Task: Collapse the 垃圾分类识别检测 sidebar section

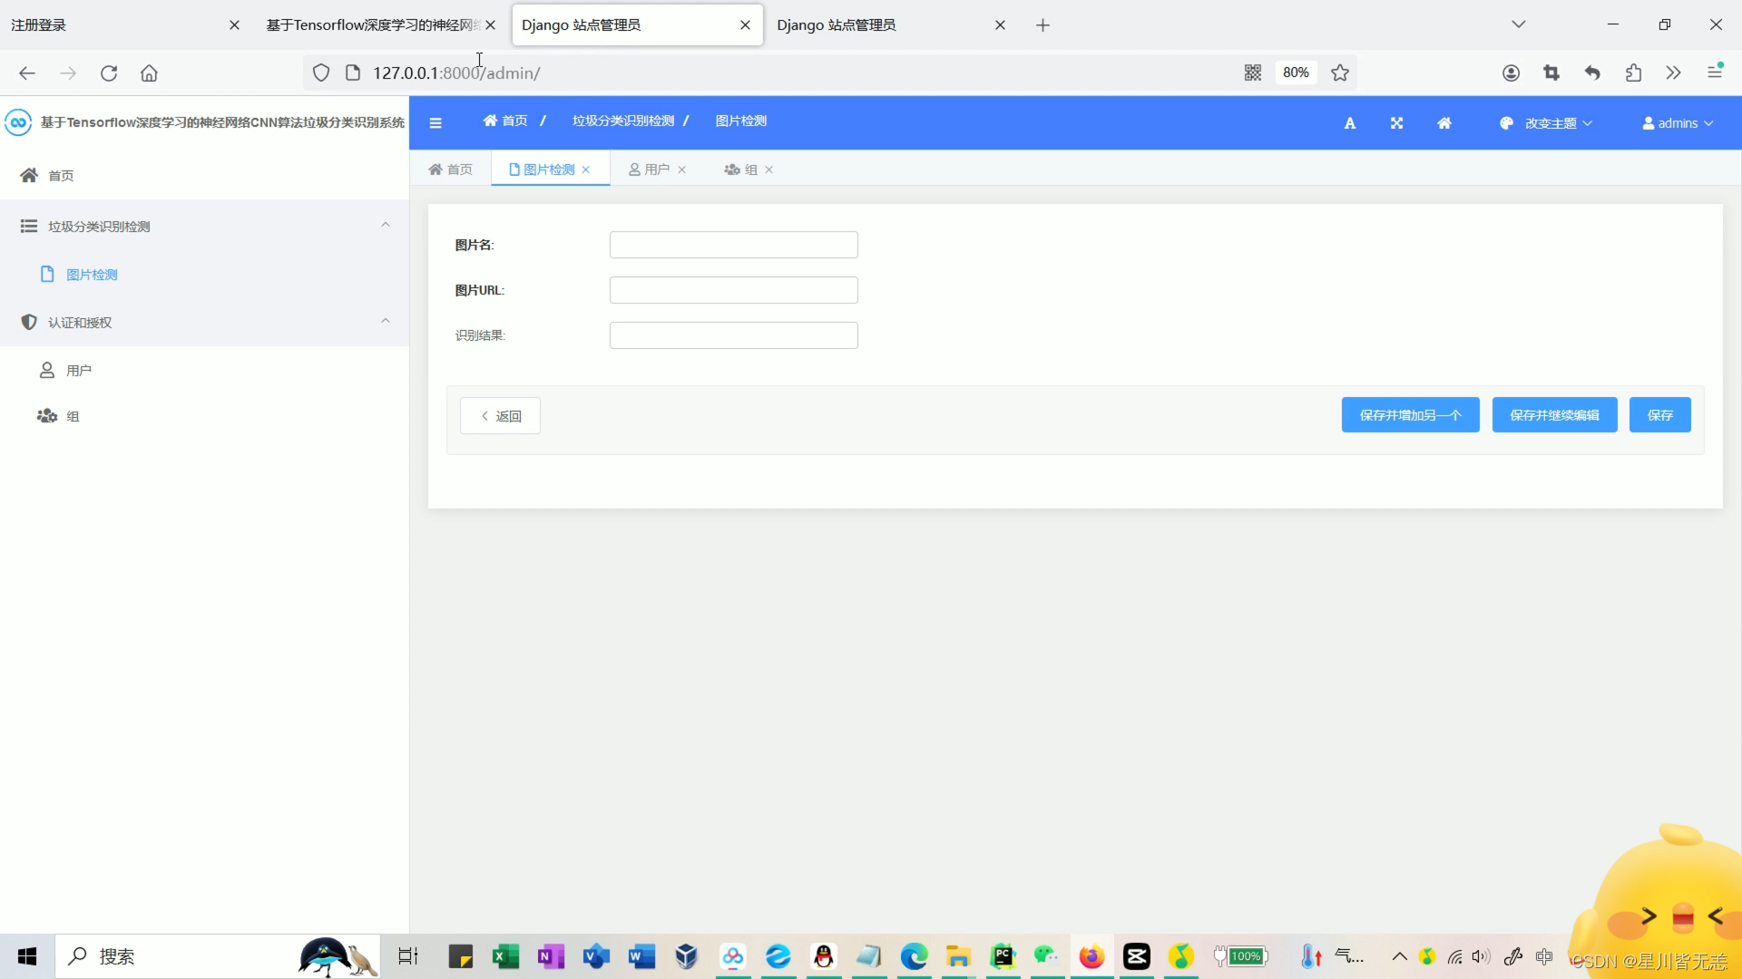Action: (x=386, y=225)
